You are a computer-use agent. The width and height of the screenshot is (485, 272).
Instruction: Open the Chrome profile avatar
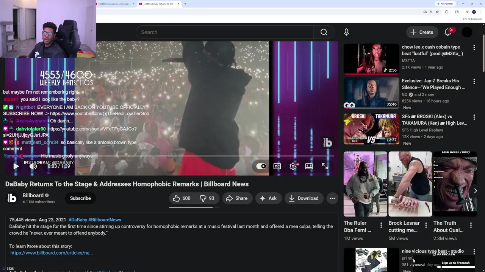474,12
